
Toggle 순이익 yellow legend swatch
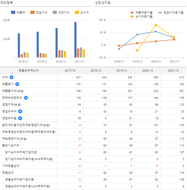pyautogui.click(x=77, y=12)
